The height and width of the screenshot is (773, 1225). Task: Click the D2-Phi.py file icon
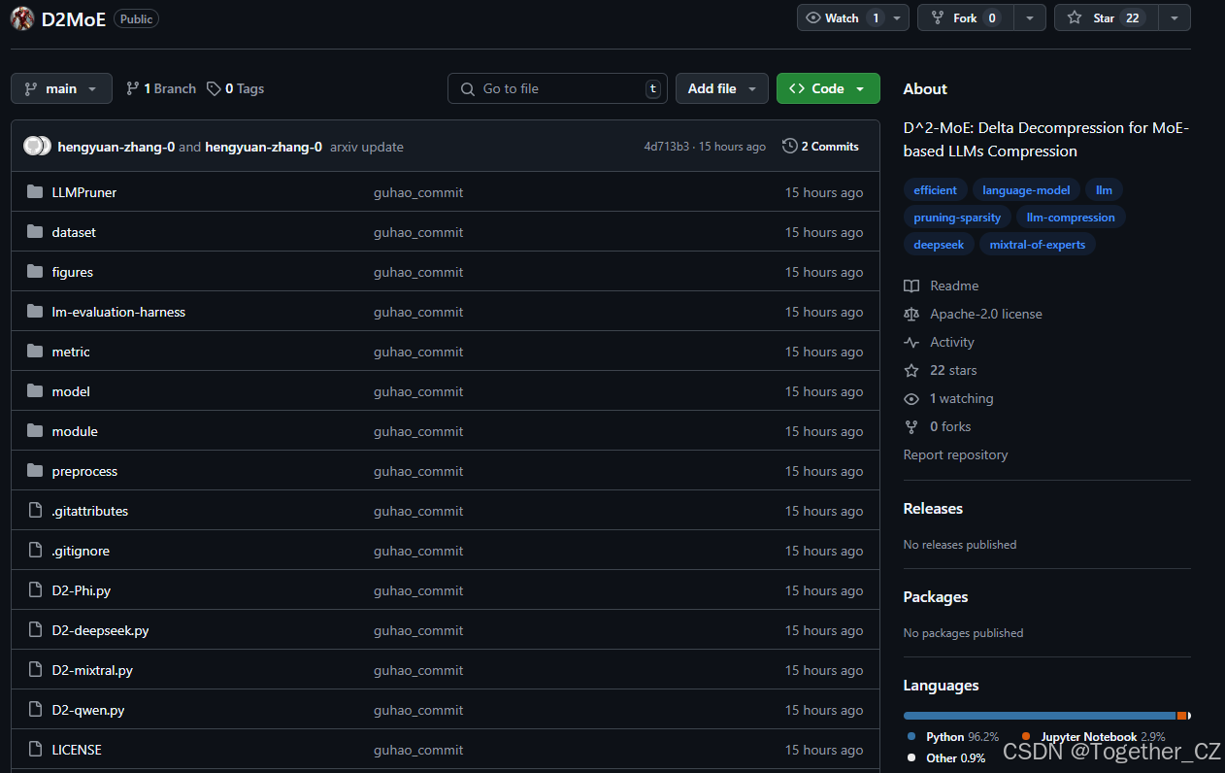(35, 590)
